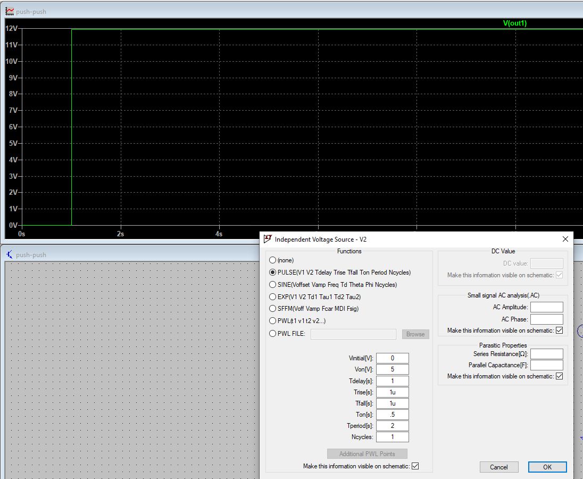This screenshot has height=479, width=583.
Task: Click the V(out1) trace label
Action: click(514, 23)
